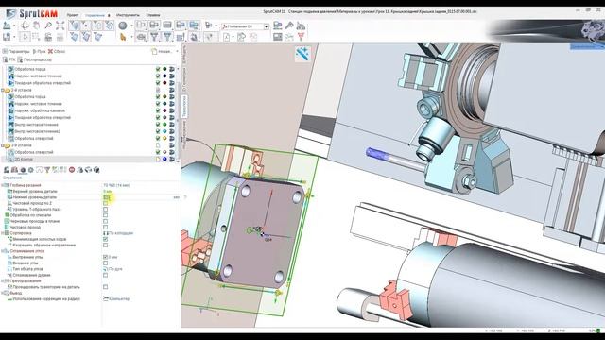Screen dimensions: 605x340
Task: Click the red stop icon in operation toolbar
Action: [72, 170]
